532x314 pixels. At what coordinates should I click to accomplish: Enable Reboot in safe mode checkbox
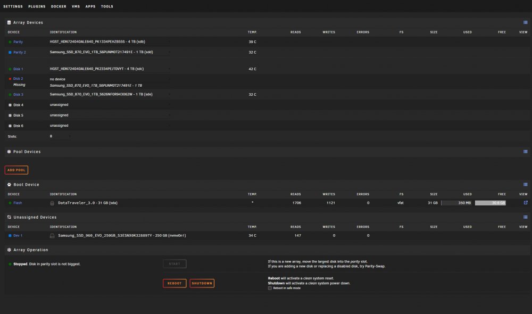[x=270, y=288]
